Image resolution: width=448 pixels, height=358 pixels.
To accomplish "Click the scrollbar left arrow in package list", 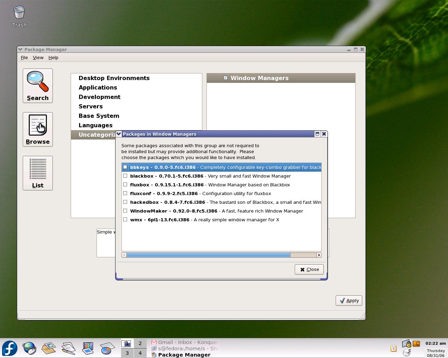I will pos(124,255).
